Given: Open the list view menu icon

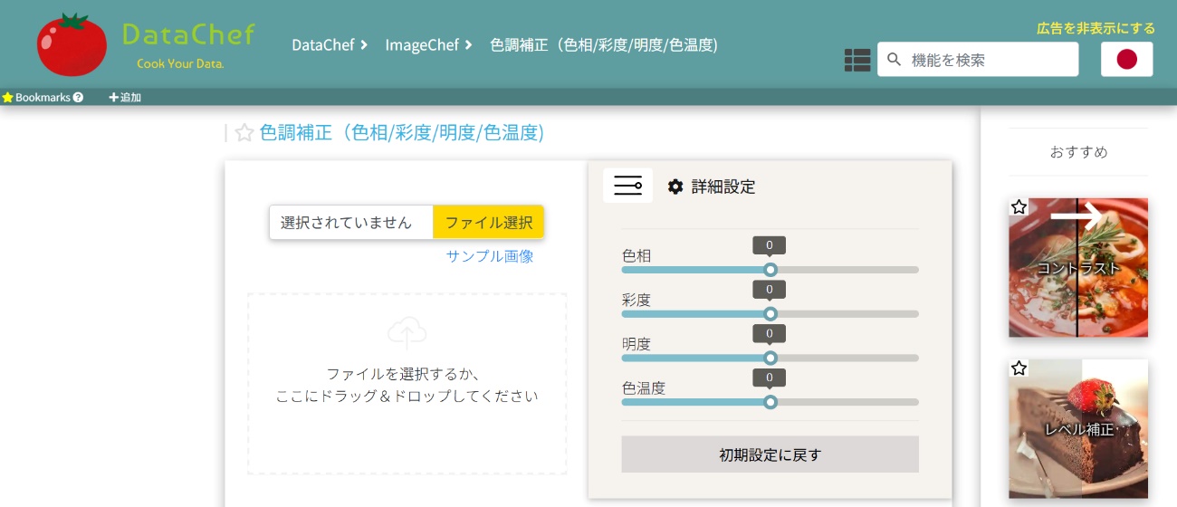Looking at the screenshot, I should pos(856,60).
